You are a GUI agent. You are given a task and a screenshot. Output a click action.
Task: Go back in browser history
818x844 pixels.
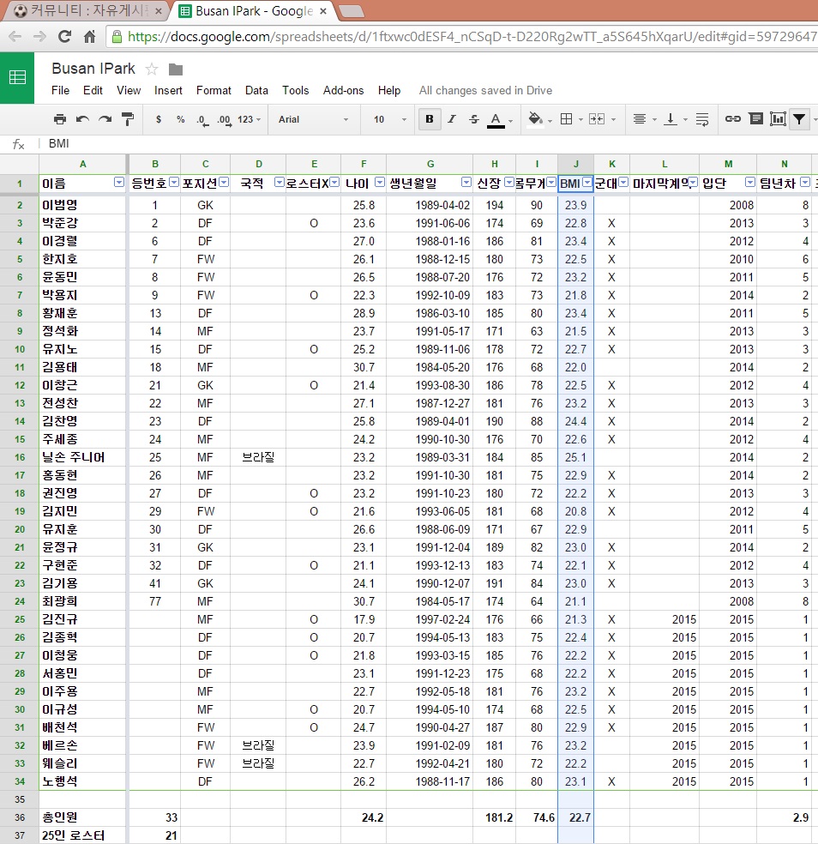coord(15,37)
